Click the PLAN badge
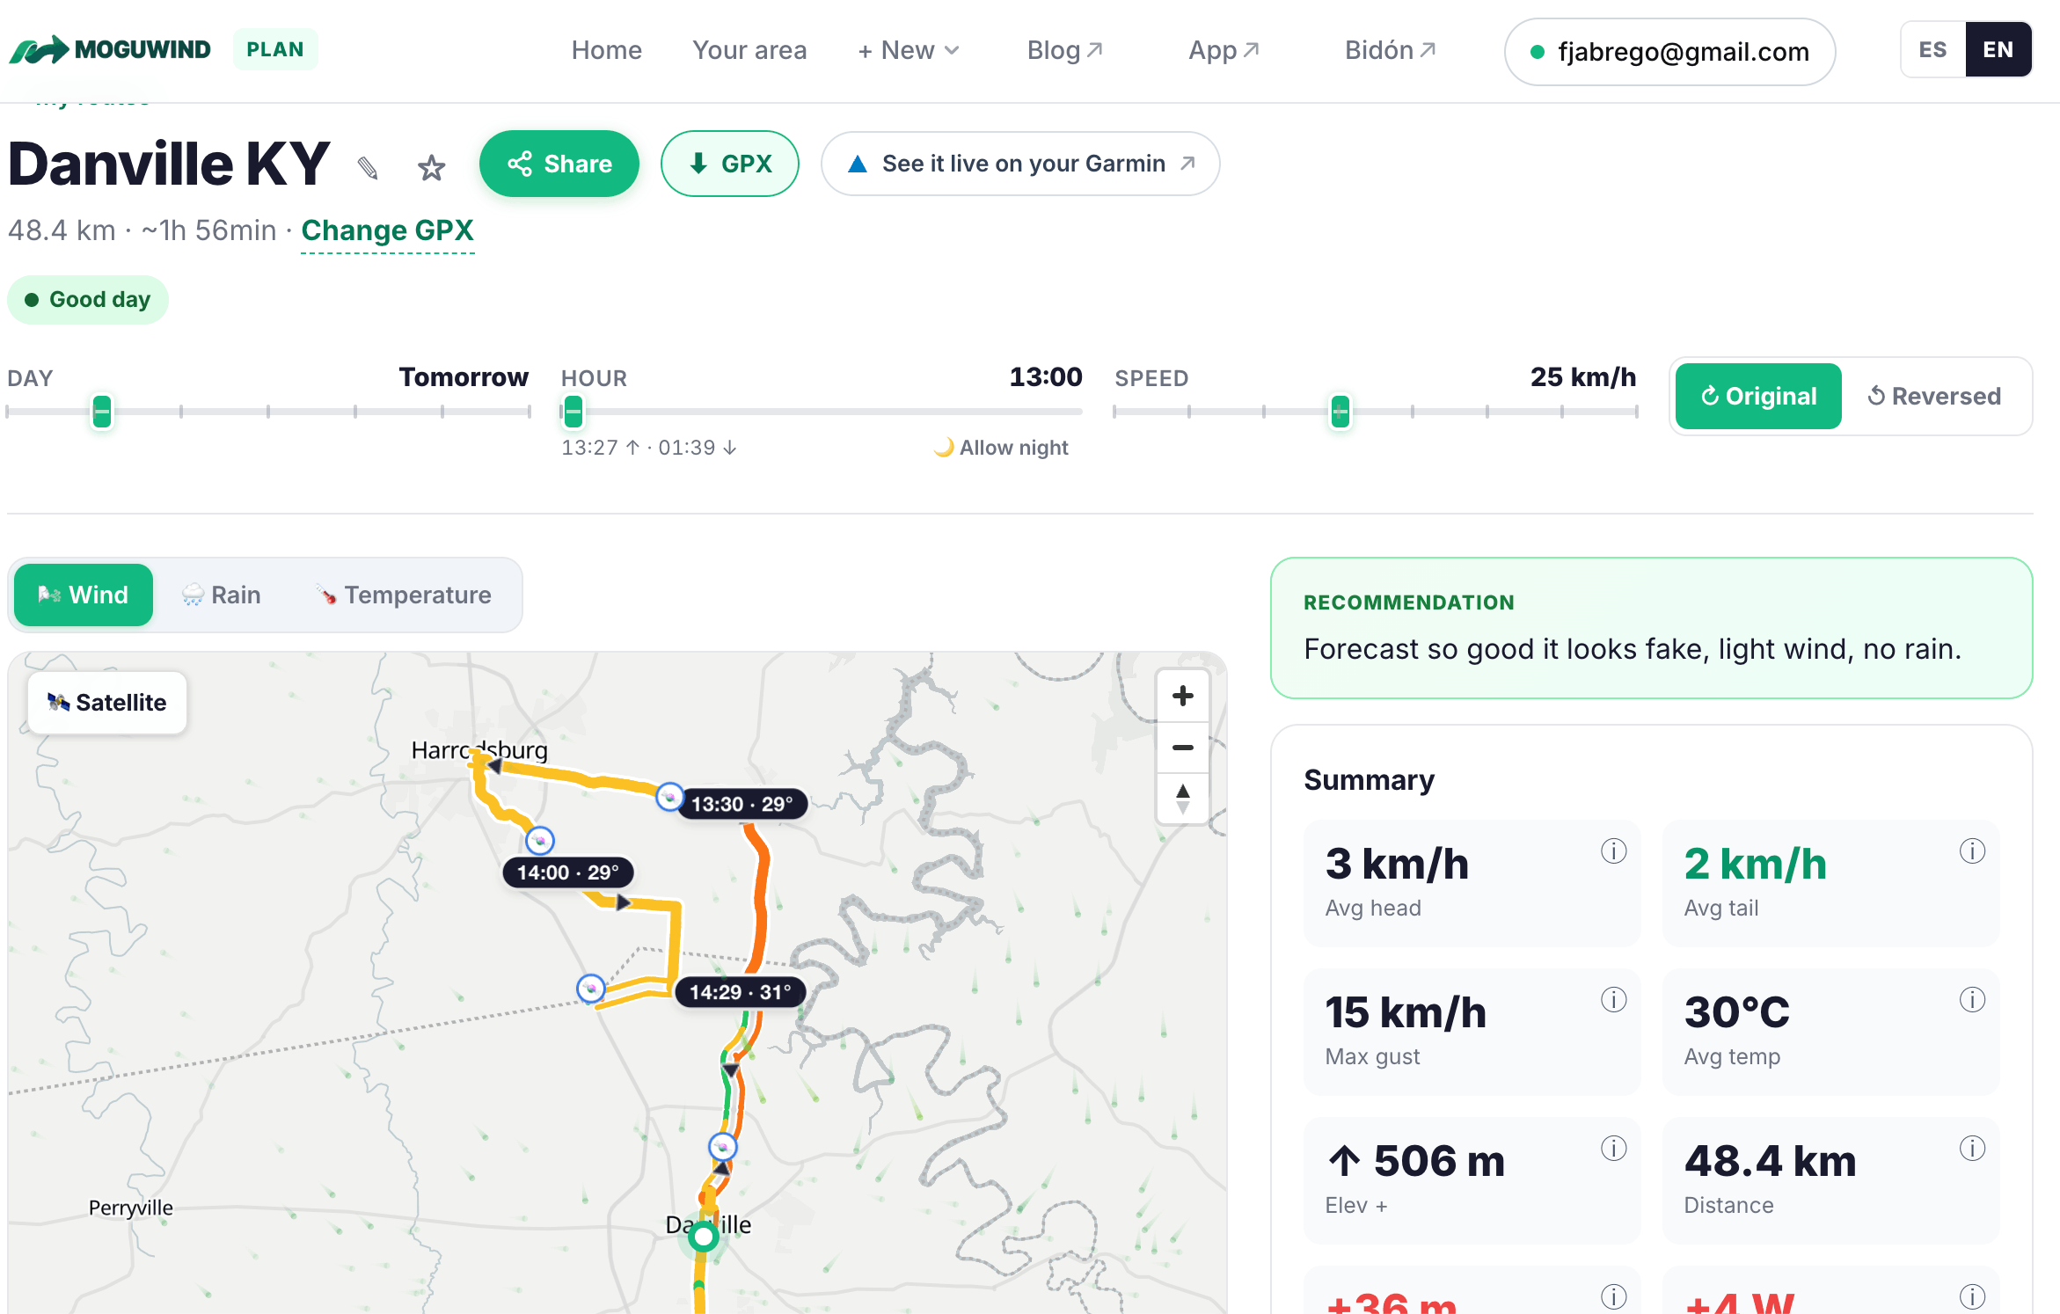Viewport: 2060px width, 1314px height. [275, 49]
